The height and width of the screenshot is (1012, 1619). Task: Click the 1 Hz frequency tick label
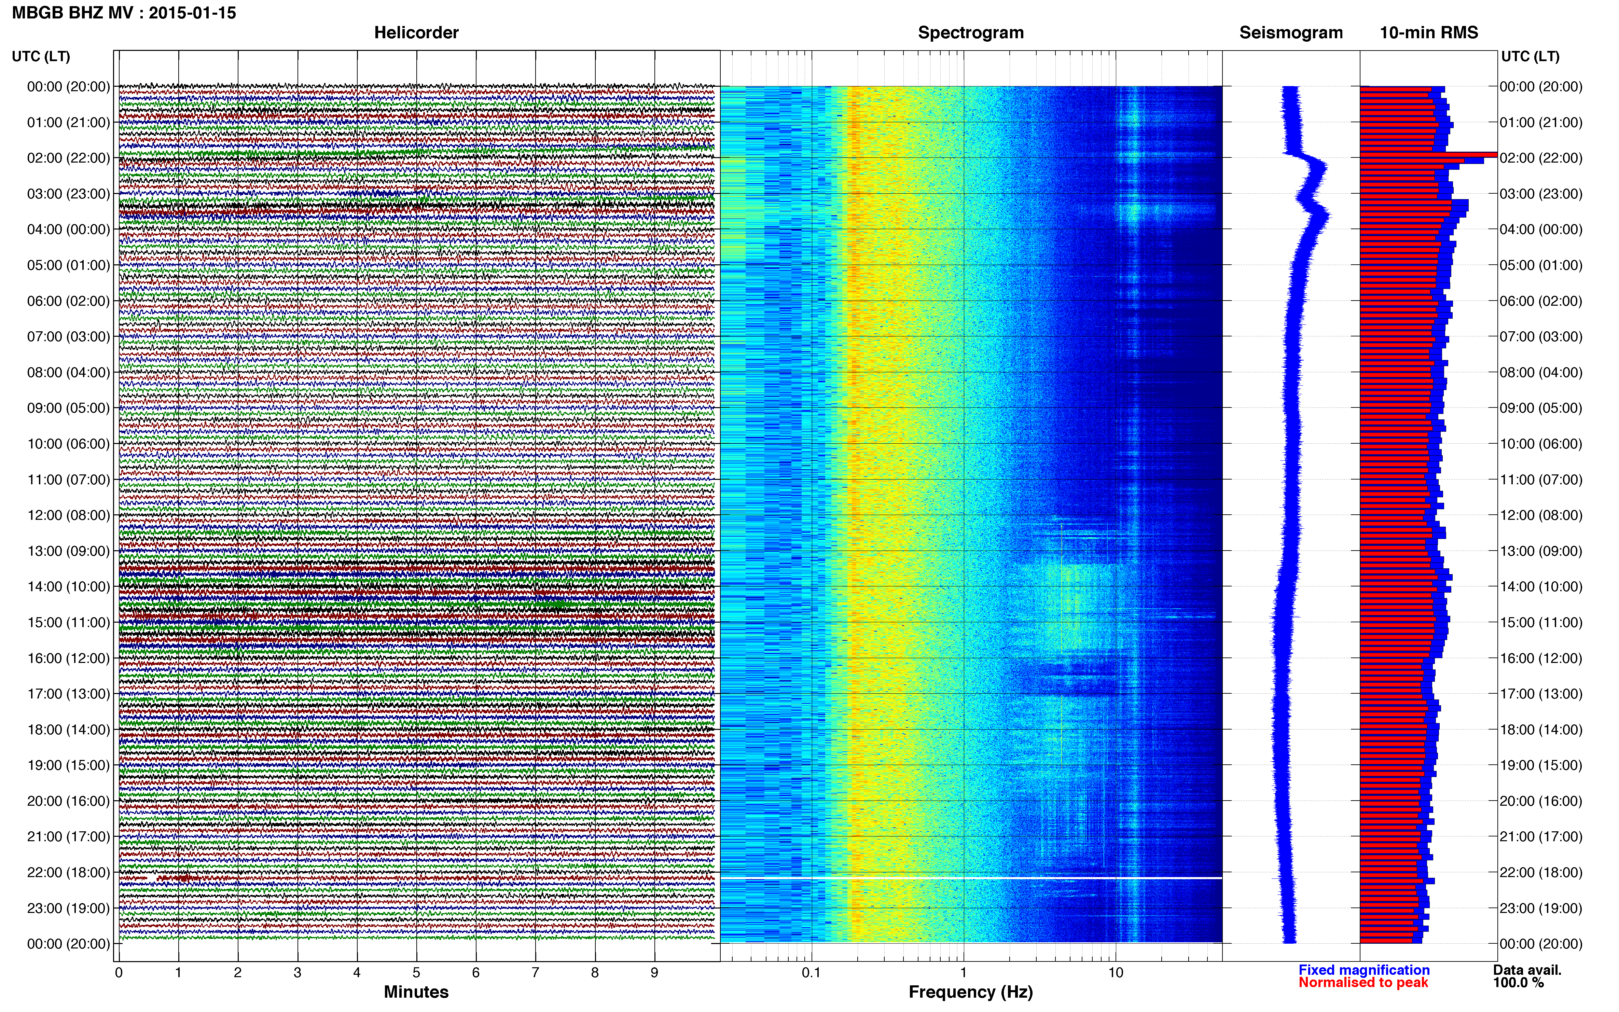click(x=964, y=972)
